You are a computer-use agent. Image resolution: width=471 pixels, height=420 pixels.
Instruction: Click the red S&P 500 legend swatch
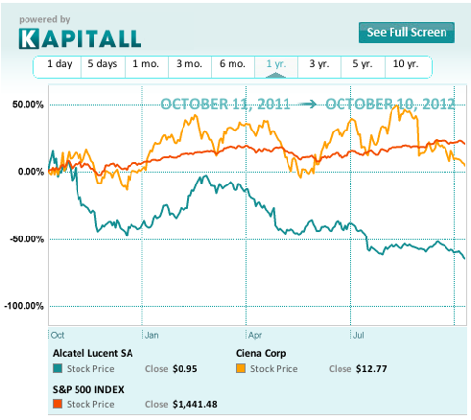tap(58, 404)
